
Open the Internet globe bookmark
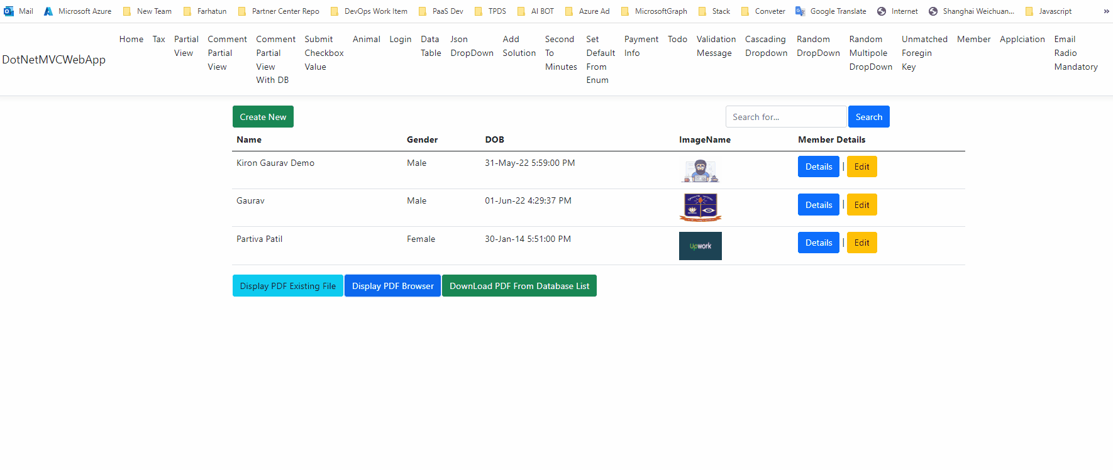click(x=897, y=11)
